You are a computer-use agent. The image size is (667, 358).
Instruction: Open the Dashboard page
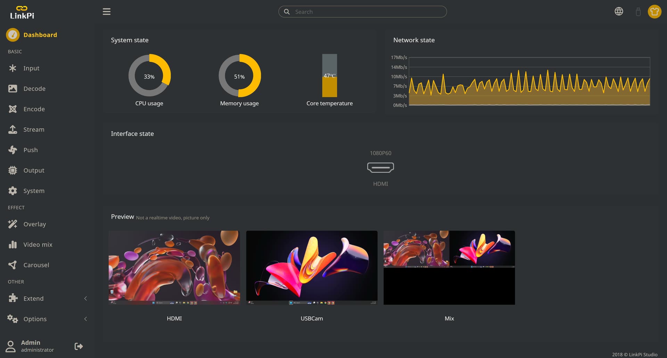tap(40, 35)
